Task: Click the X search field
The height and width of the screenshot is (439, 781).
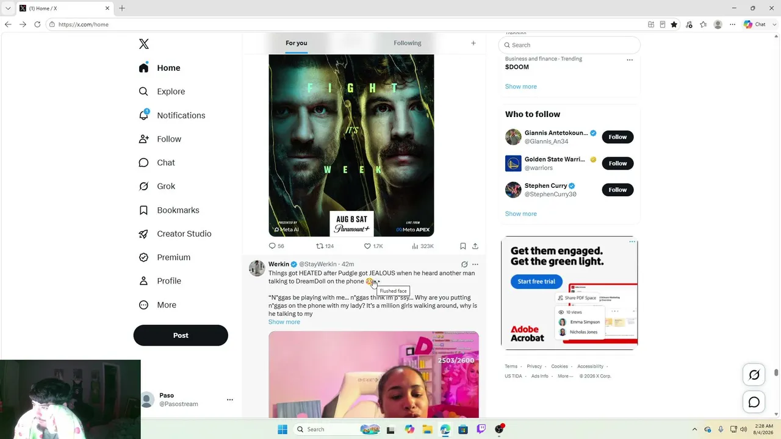Action: point(569,45)
